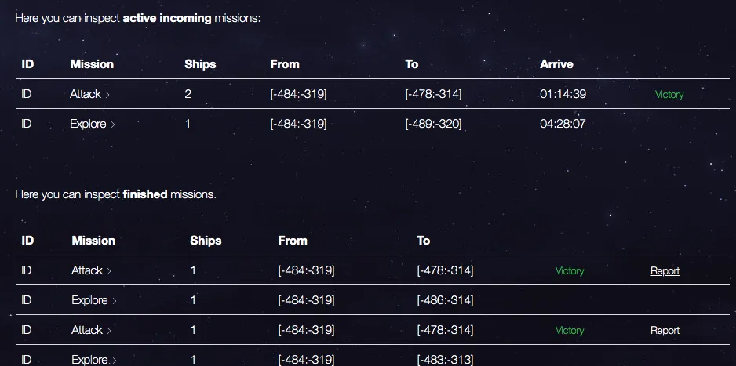Image resolution: width=736 pixels, height=366 pixels.
Task: Select ID cell of active Explore mission
Action: 27,124
